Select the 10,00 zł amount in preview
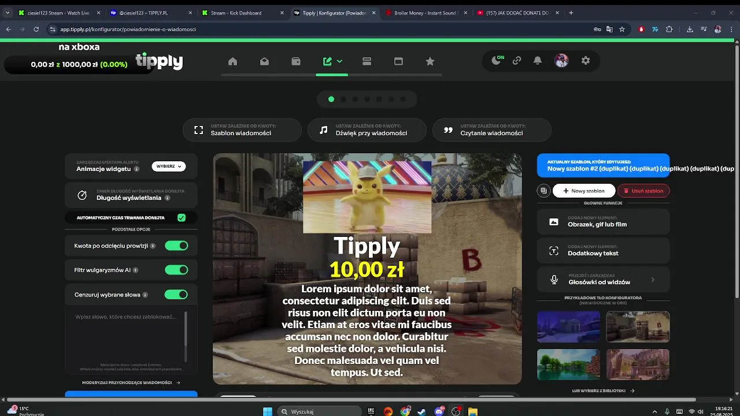The width and height of the screenshot is (740, 416). [x=367, y=269]
